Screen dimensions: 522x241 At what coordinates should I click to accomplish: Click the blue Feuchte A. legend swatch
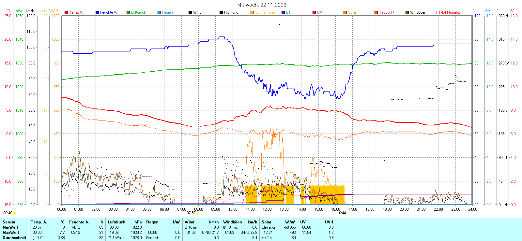click(x=97, y=12)
